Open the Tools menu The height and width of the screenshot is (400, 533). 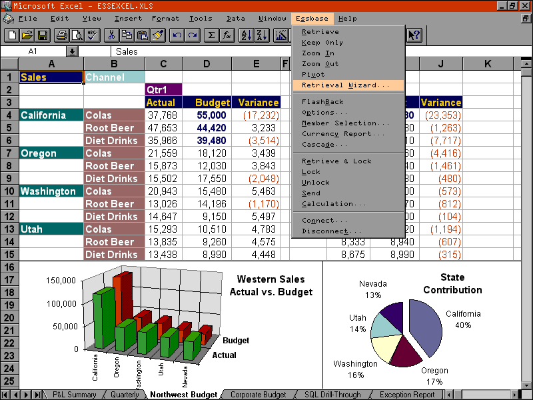[x=201, y=19]
